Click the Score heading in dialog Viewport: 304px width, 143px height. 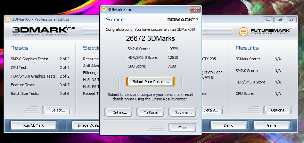pos(115,19)
